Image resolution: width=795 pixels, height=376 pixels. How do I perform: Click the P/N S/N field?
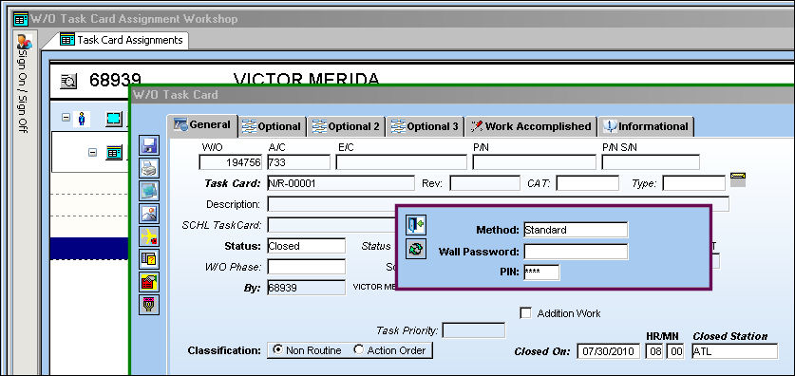pyautogui.click(x=651, y=162)
